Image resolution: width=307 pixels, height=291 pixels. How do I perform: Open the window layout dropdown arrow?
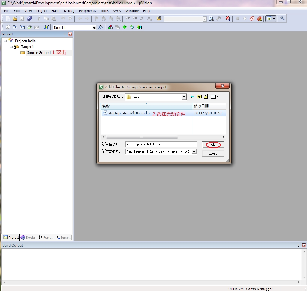coord(274,19)
